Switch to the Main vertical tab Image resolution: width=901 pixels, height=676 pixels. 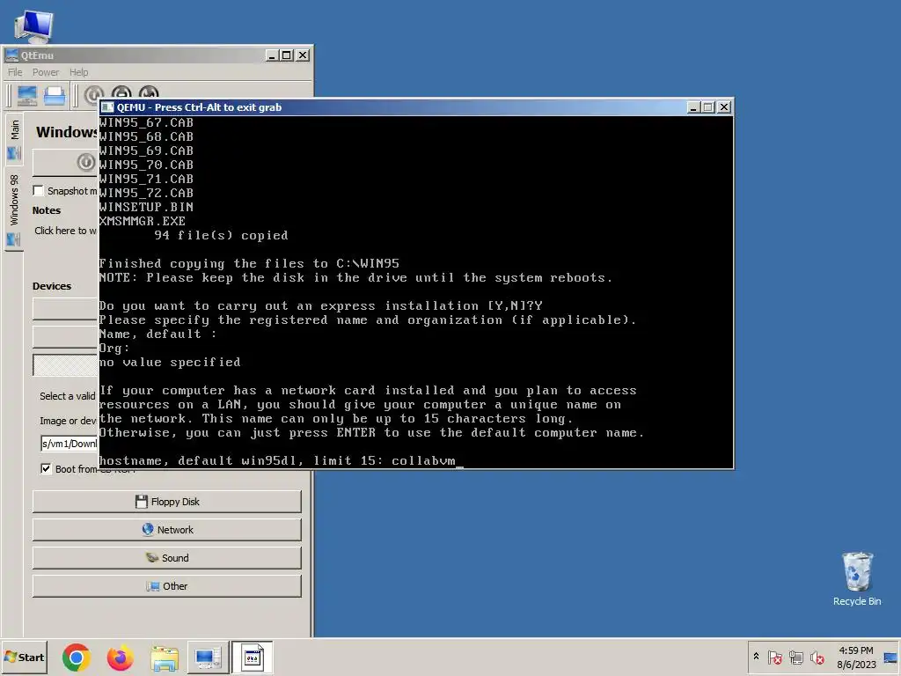(14, 138)
